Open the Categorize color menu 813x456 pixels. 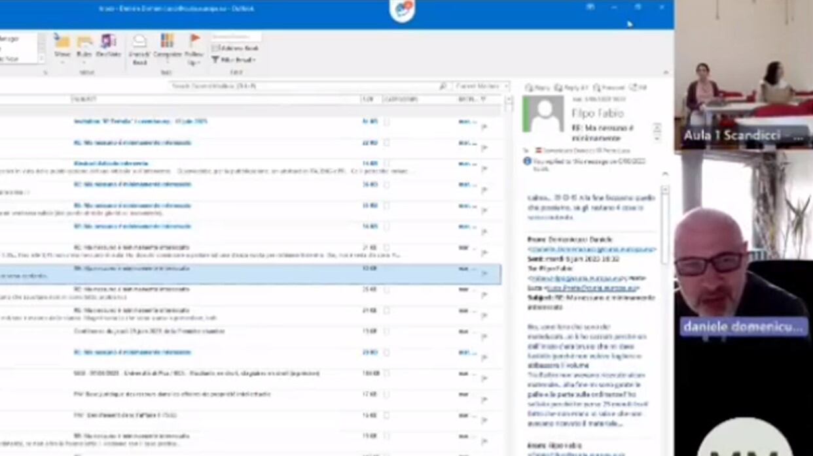point(168,50)
